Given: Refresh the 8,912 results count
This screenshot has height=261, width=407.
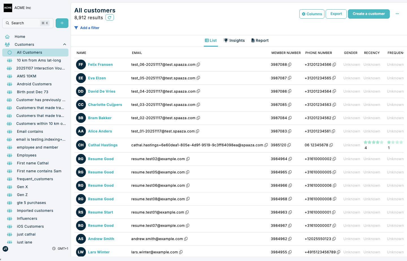Looking at the screenshot, I should coord(110,17).
